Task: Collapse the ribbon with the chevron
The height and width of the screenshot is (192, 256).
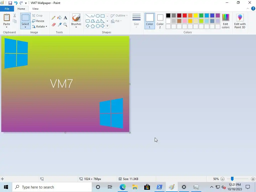Action: pos(248,9)
